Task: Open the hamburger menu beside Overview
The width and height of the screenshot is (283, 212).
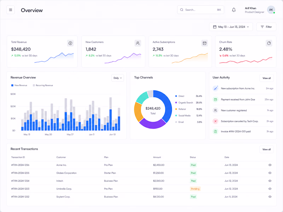Action: [11, 10]
